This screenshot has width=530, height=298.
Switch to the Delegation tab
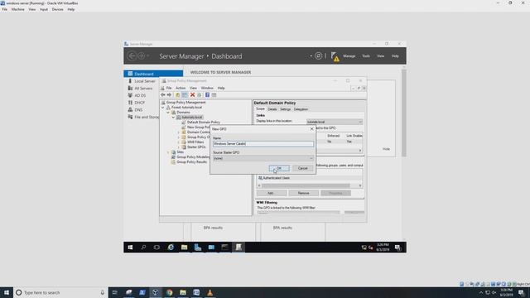[301, 109]
